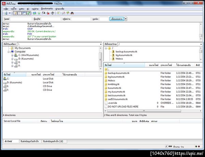Screen dimensions: 205x157
Task: Open remote file search binoculars icon
Action: click(72, 13)
